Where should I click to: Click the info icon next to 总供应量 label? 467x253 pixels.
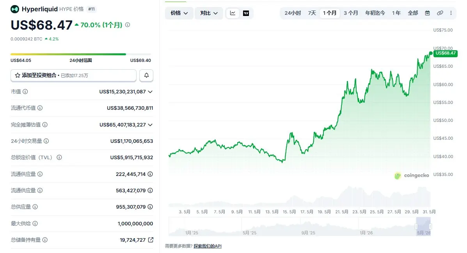(x=35, y=207)
